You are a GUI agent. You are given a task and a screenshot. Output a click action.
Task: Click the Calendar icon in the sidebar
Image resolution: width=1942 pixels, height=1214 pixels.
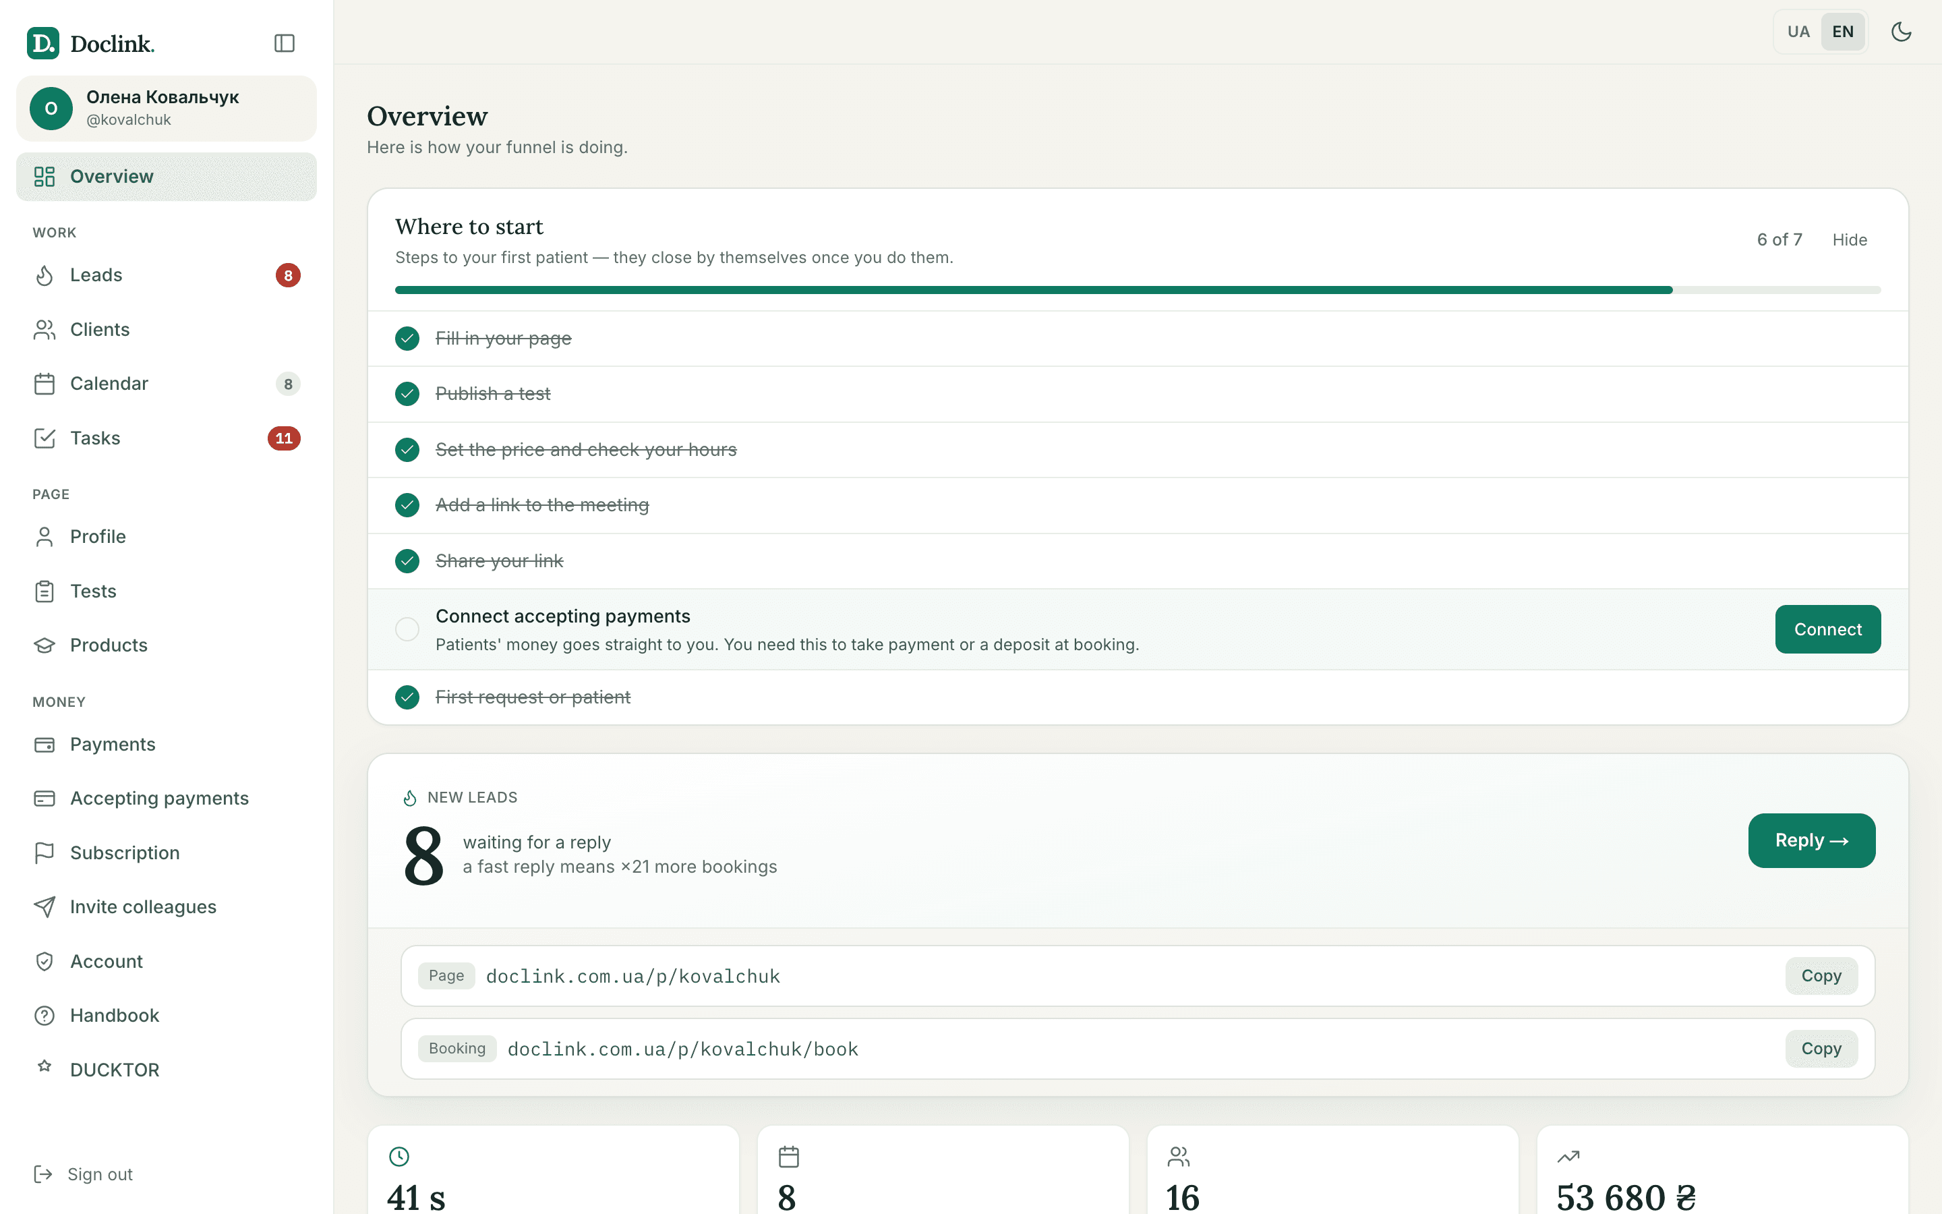tap(44, 384)
